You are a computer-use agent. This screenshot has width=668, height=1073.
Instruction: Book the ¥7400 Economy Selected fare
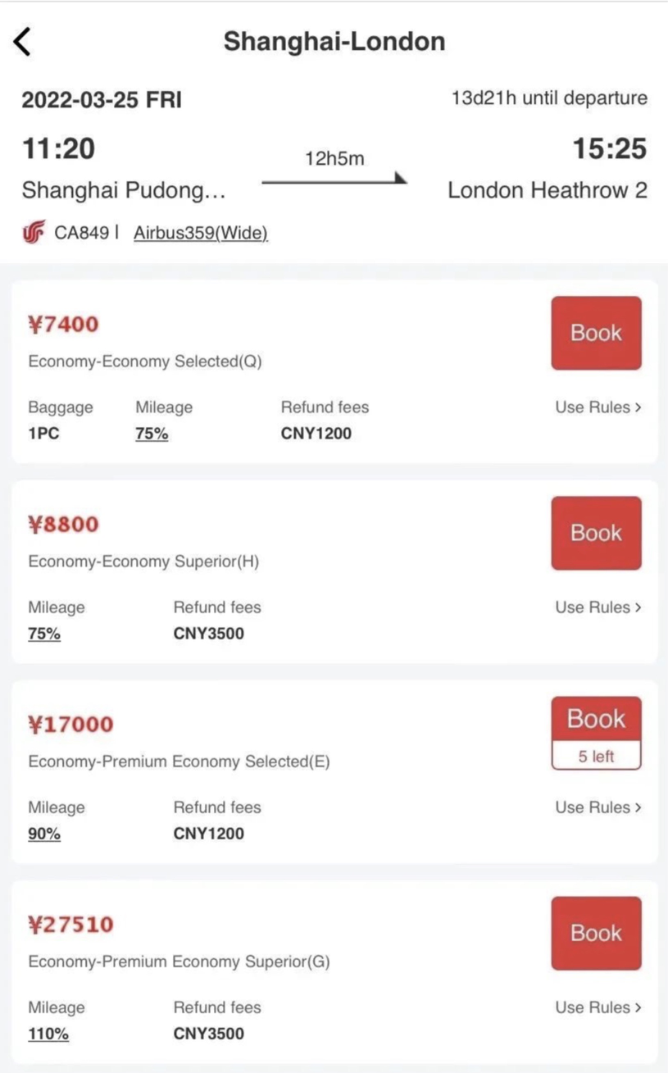(x=596, y=333)
